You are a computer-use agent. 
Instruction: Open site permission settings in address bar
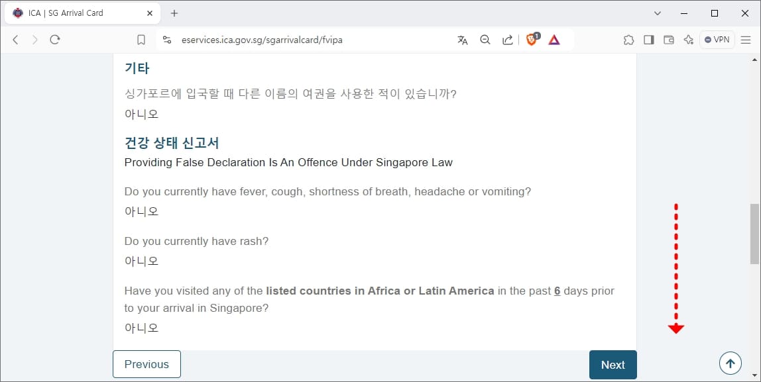click(167, 40)
